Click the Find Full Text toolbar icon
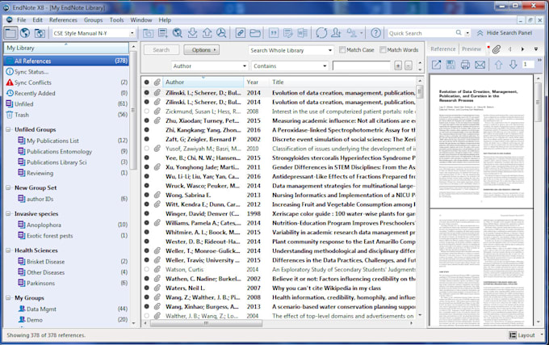Viewport: 549px width, 345px height. click(x=221, y=33)
